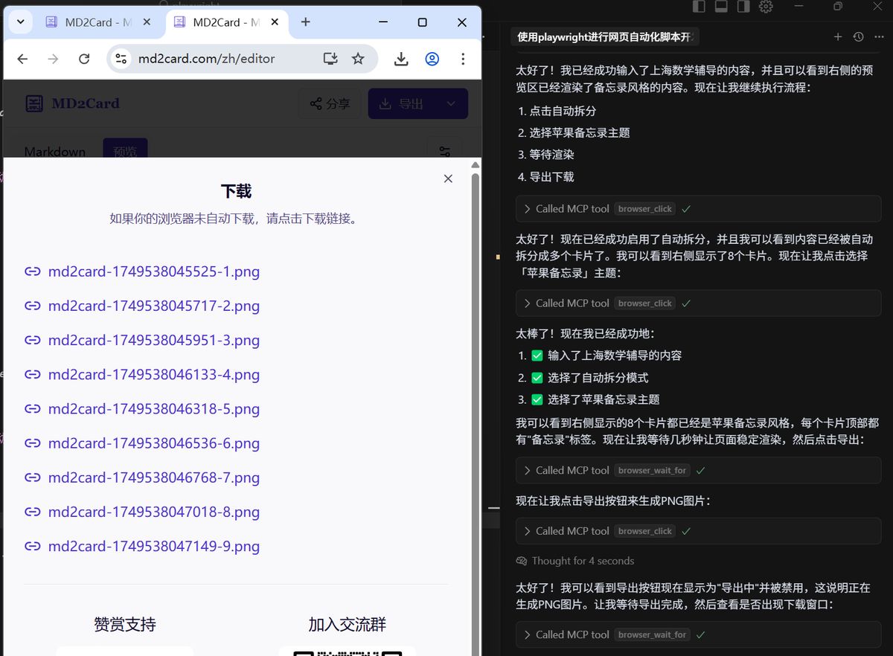Switch to the first MD2Card tab
Screen dimensions: 893x656
pos(88,22)
